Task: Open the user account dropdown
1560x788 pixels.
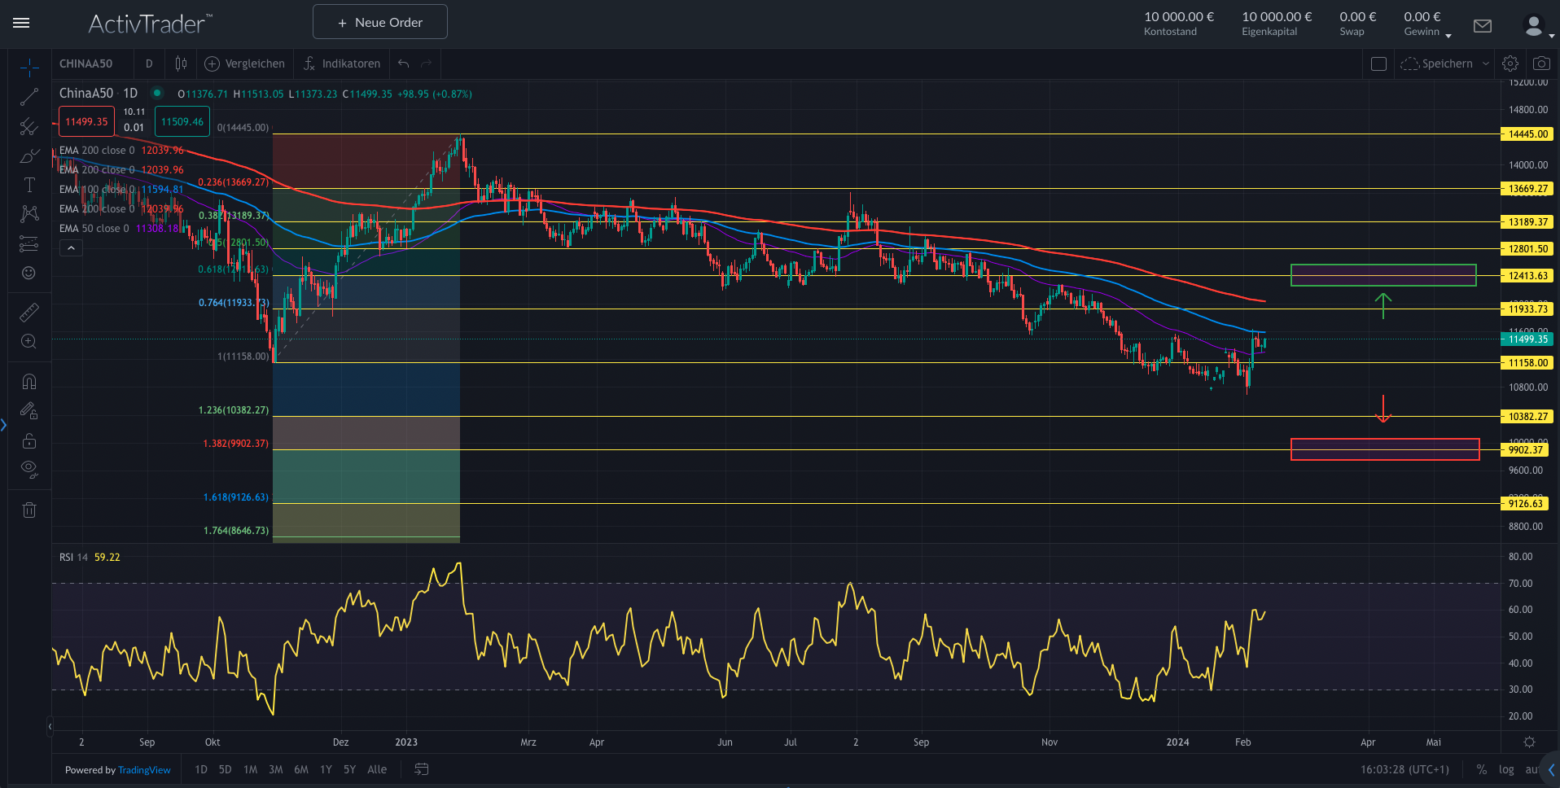Action: click(x=1537, y=27)
